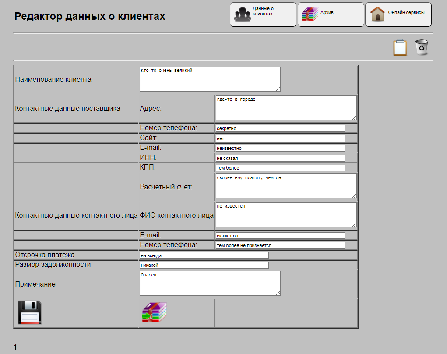Edit the ФИО контактного лица field
447x354 pixels.
click(285, 215)
